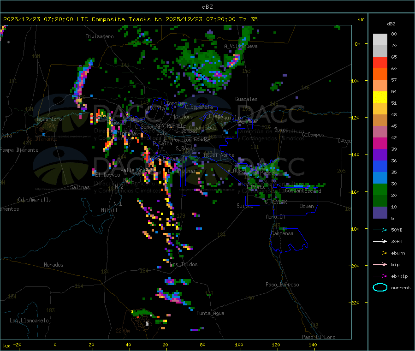The image size is (415, 351).
Task: Select the purple 39 dBZ legend swatch
Action: click(380, 155)
